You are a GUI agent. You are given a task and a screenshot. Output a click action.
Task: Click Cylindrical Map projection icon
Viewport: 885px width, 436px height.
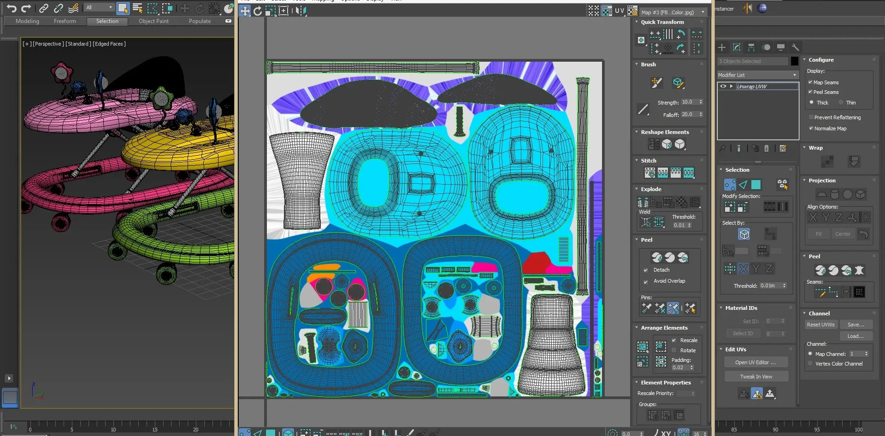(x=835, y=194)
